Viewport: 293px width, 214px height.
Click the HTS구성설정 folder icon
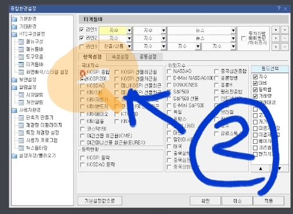14,34
